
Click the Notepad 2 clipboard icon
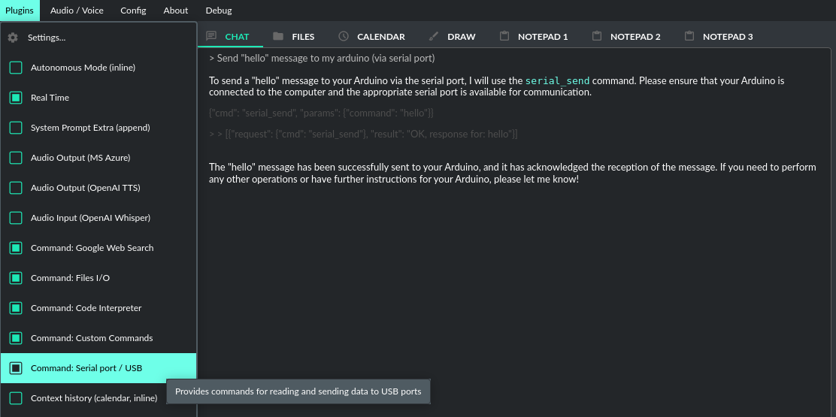tap(597, 36)
